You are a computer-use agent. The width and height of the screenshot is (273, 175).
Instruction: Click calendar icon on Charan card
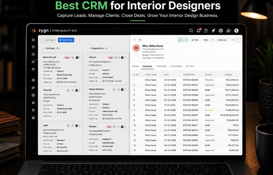[122, 127]
